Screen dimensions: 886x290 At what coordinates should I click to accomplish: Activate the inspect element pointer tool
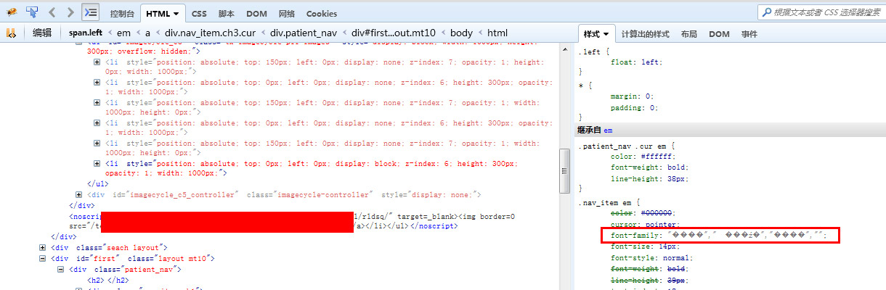[32, 12]
